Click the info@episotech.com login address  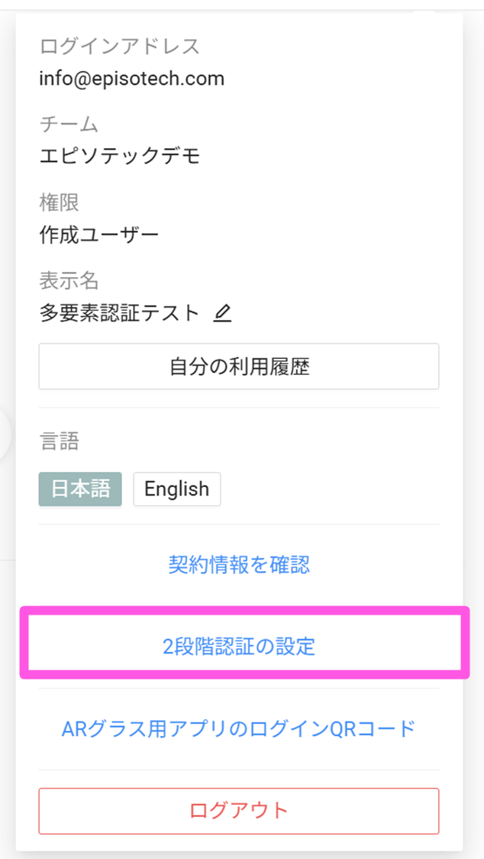132,78
